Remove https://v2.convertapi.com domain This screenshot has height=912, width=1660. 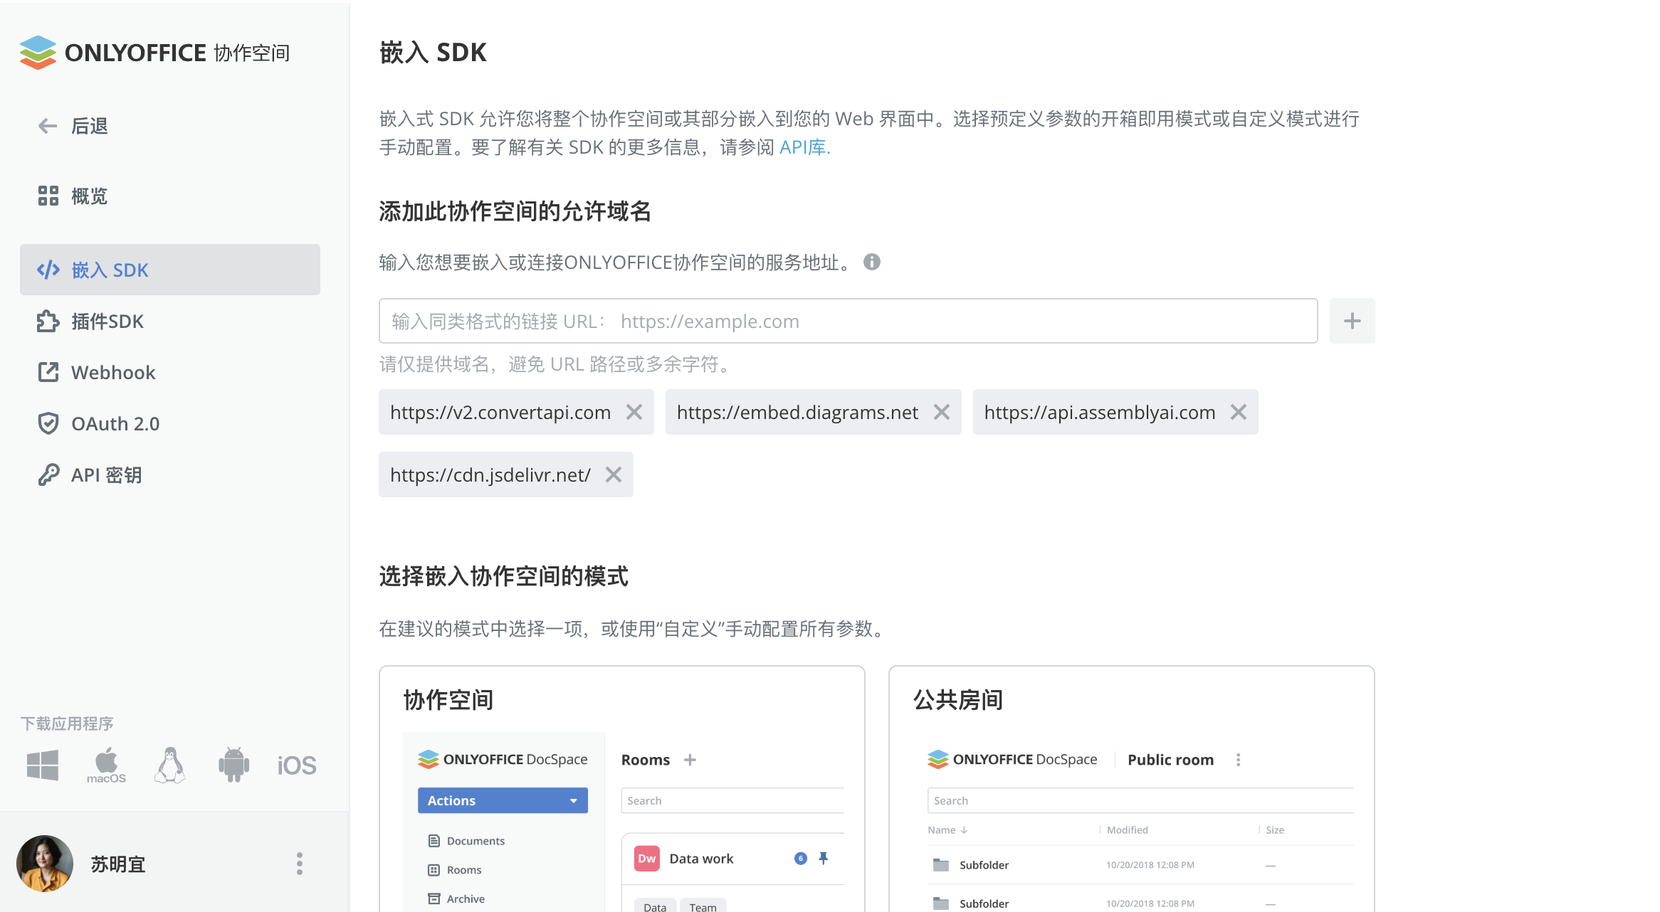(634, 412)
